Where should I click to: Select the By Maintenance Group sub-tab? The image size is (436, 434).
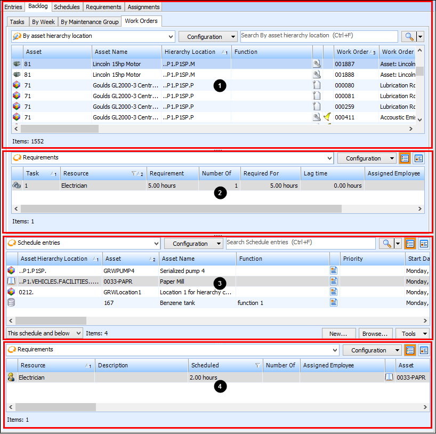tap(90, 22)
